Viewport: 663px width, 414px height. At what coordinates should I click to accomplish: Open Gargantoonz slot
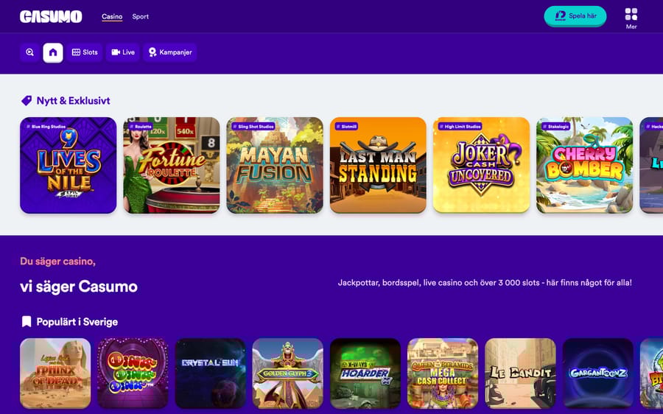point(598,373)
